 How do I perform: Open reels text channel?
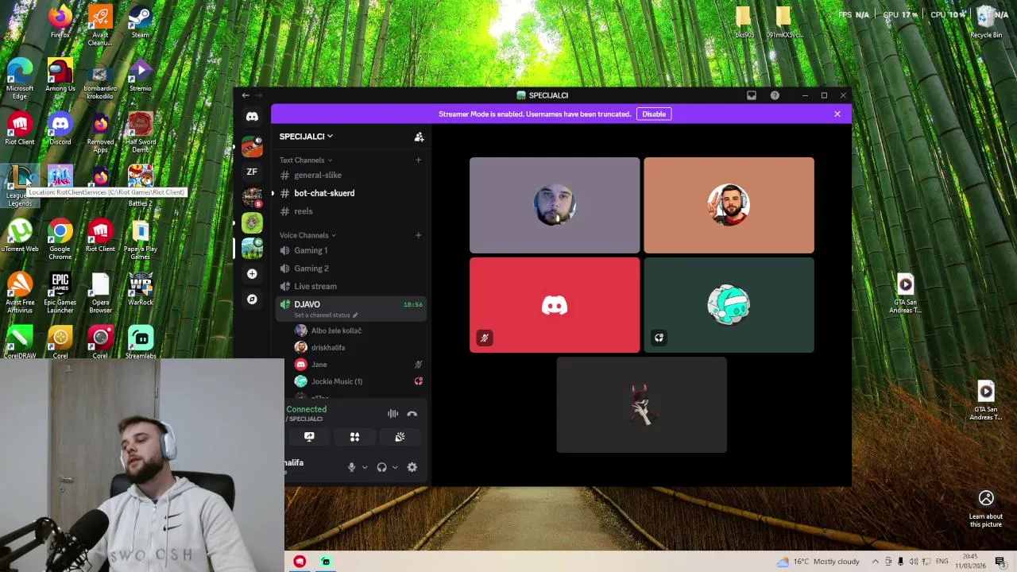(x=350, y=211)
